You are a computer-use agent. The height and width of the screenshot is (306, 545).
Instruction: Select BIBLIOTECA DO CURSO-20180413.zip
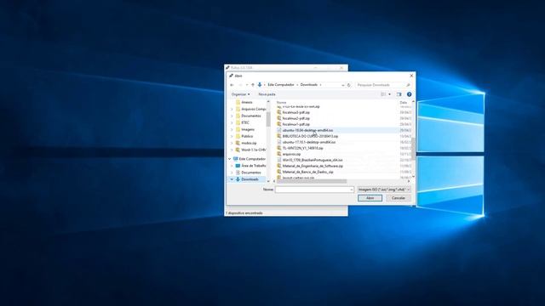310,136
